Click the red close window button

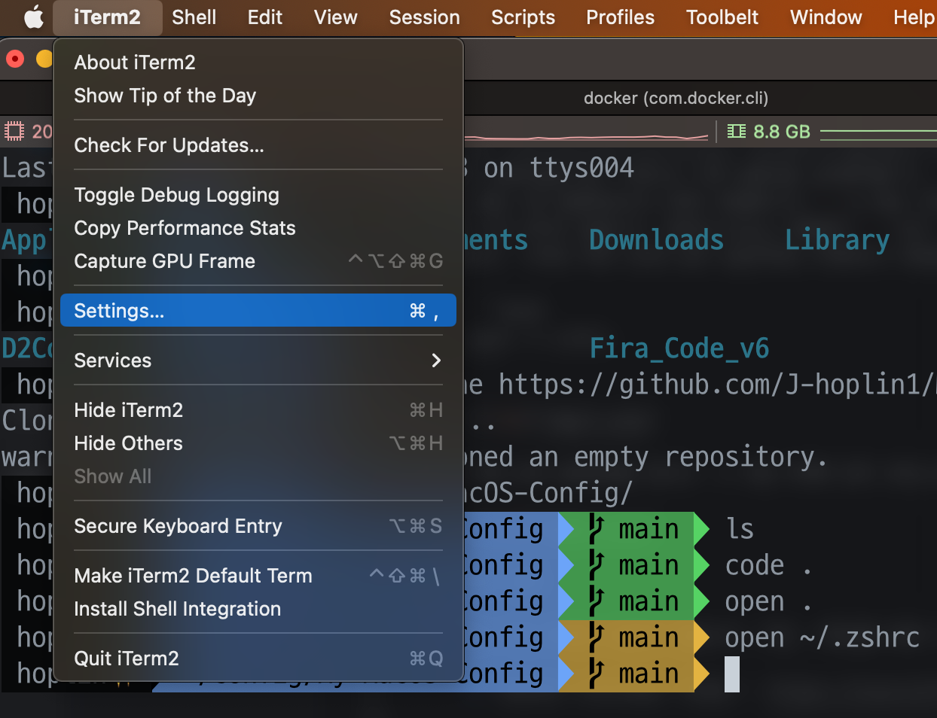point(15,59)
